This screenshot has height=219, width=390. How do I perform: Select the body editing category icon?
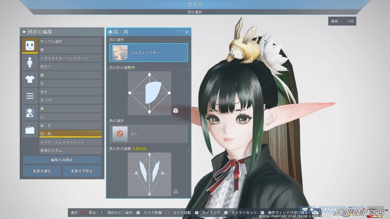point(30,62)
